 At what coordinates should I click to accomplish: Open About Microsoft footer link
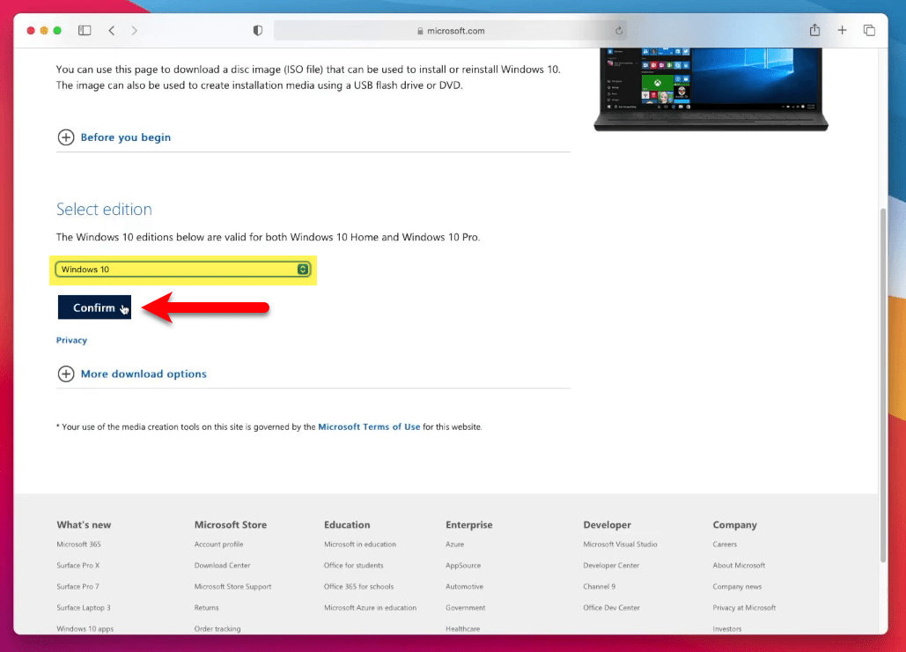tap(739, 566)
